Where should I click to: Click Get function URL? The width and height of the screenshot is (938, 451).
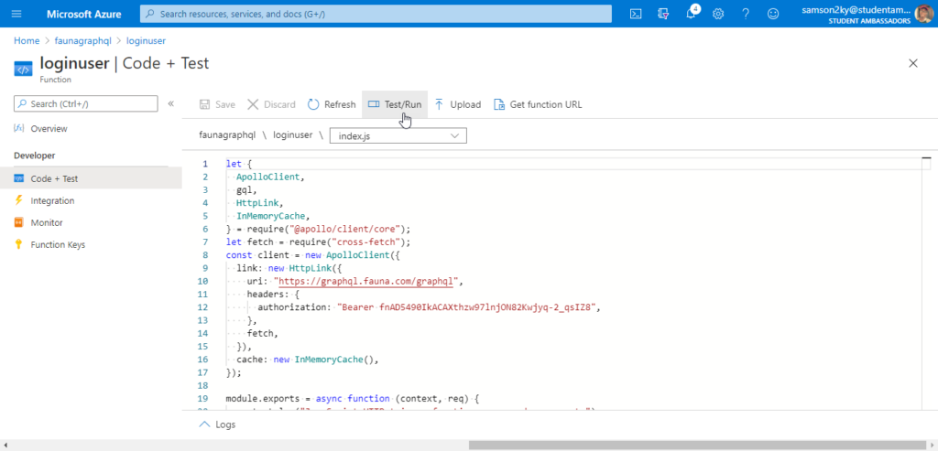[537, 104]
